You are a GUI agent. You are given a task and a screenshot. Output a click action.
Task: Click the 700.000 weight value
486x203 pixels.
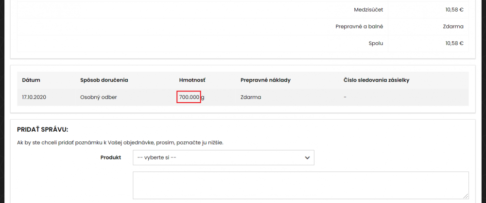point(189,97)
